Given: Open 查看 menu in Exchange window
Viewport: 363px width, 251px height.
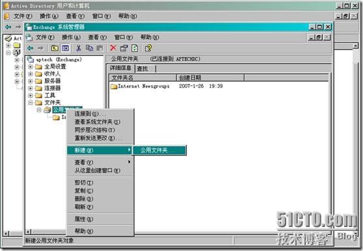Looking at the screenshot, I should [x=97, y=38].
